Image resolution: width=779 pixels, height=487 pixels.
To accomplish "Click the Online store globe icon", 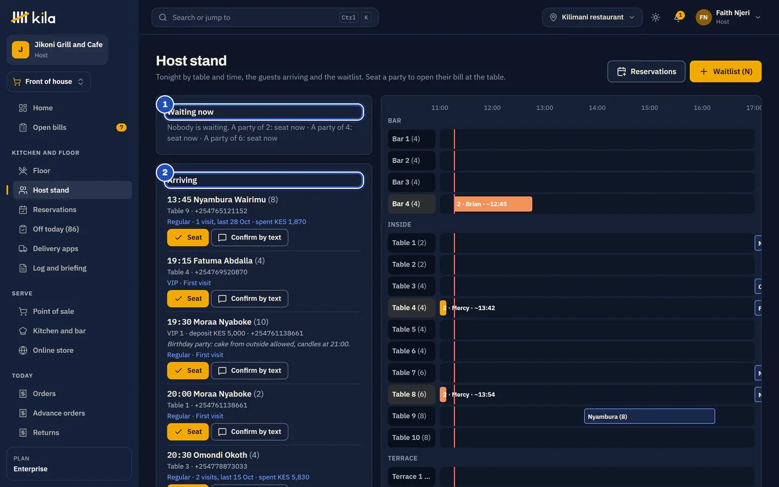I will [23, 350].
